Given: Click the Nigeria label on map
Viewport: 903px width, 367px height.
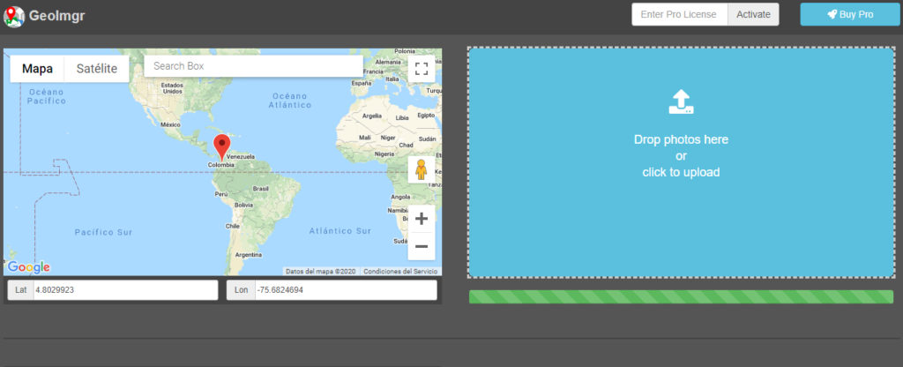Looking at the screenshot, I should coord(384,154).
